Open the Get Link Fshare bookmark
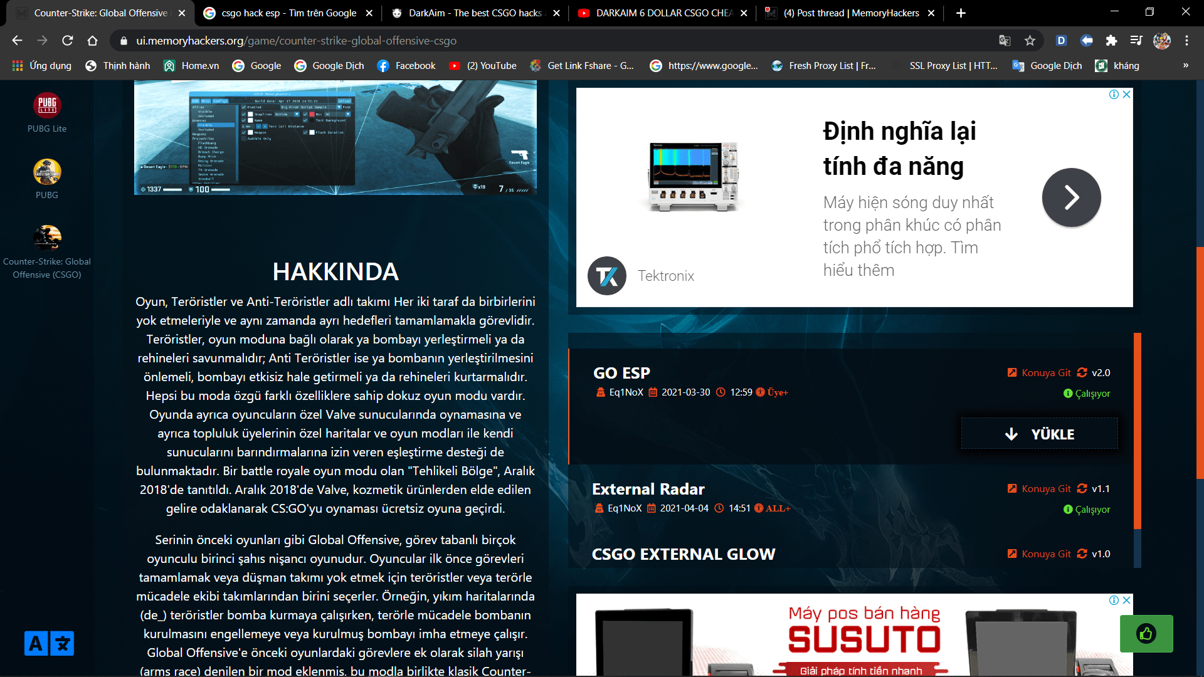The height and width of the screenshot is (677, 1204). click(582, 65)
